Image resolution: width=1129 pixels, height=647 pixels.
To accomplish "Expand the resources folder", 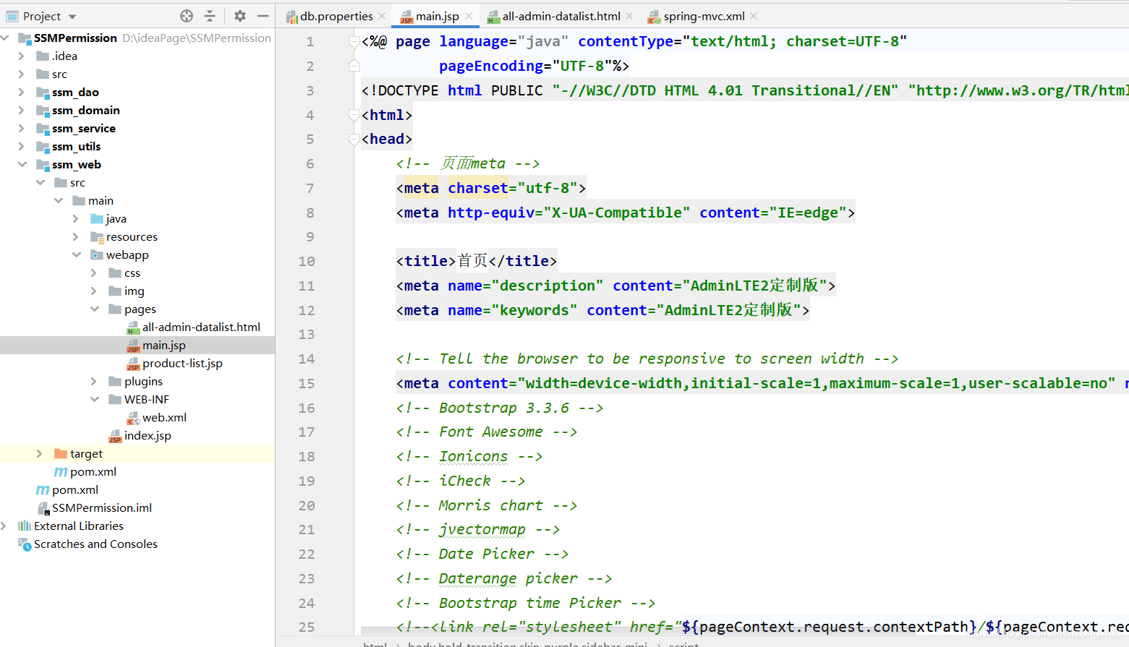I will [x=75, y=236].
